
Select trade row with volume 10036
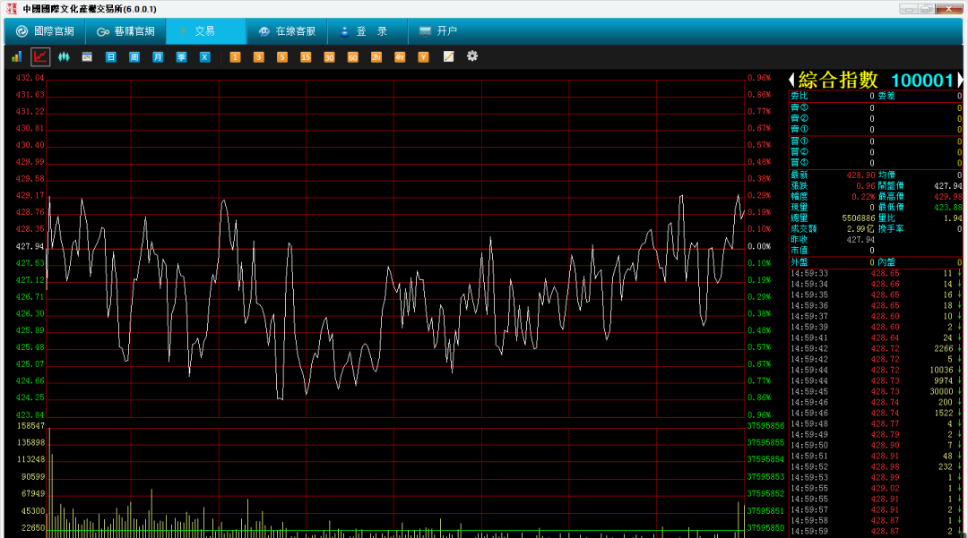[876, 370]
